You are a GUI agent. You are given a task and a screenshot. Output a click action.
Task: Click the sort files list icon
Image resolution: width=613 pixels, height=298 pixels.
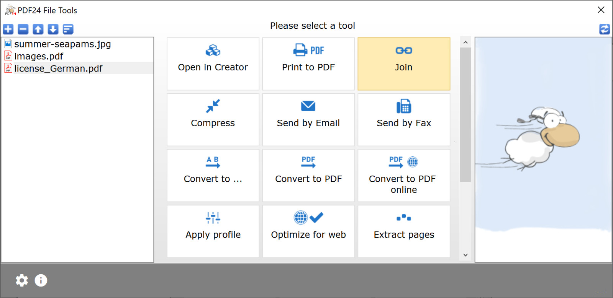point(68,29)
